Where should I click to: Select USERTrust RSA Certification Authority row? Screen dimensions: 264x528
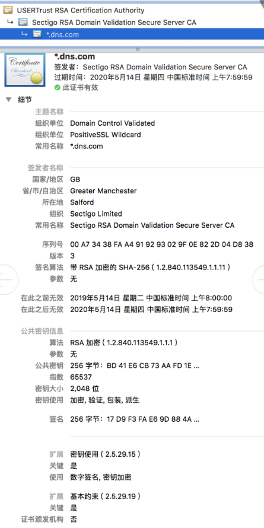(132, 10)
